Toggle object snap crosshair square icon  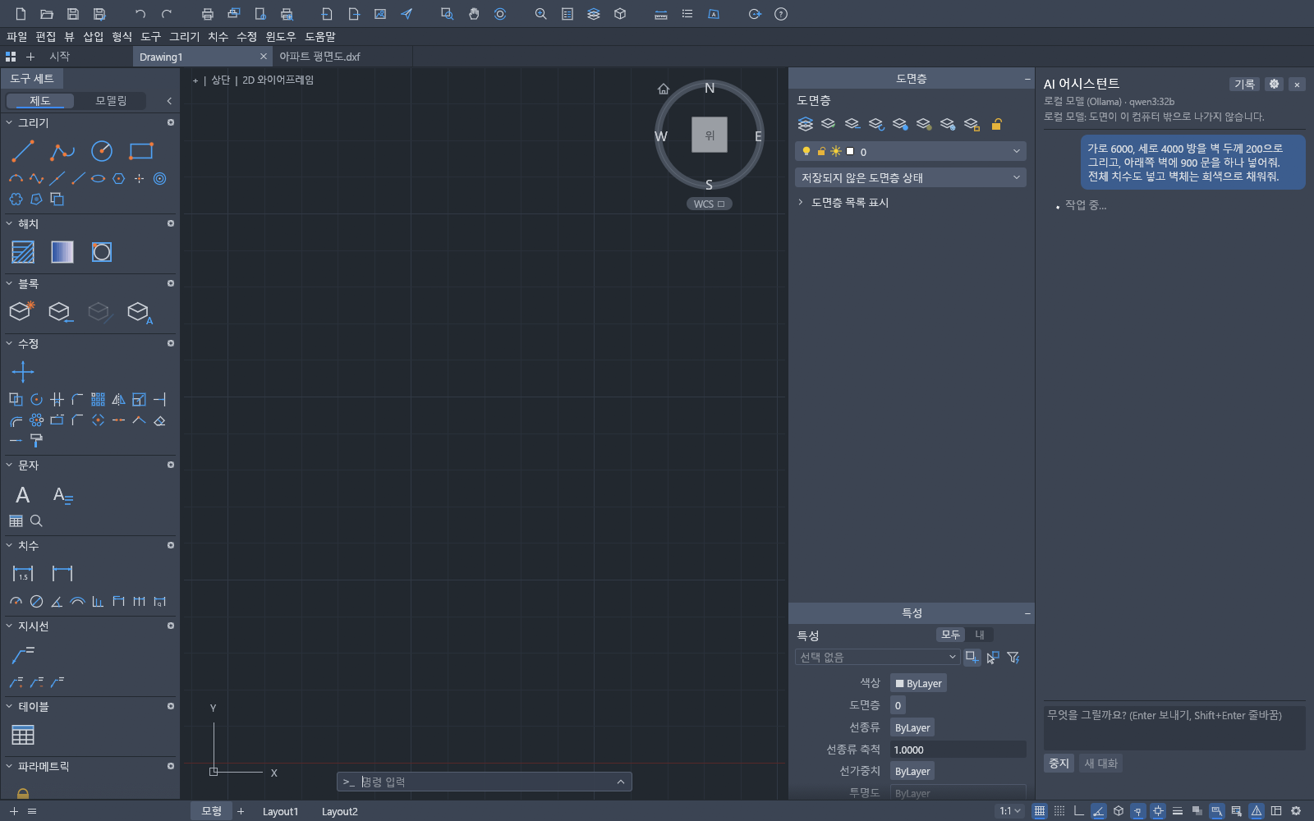click(1158, 811)
